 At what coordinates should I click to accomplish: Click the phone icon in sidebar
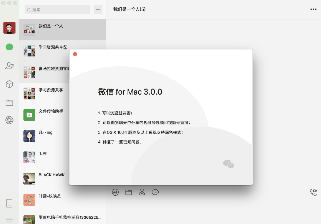(9, 203)
